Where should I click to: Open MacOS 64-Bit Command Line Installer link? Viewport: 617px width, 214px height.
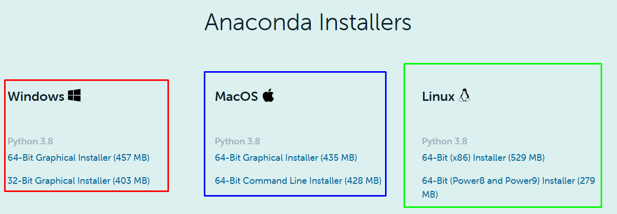(x=298, y=180)
